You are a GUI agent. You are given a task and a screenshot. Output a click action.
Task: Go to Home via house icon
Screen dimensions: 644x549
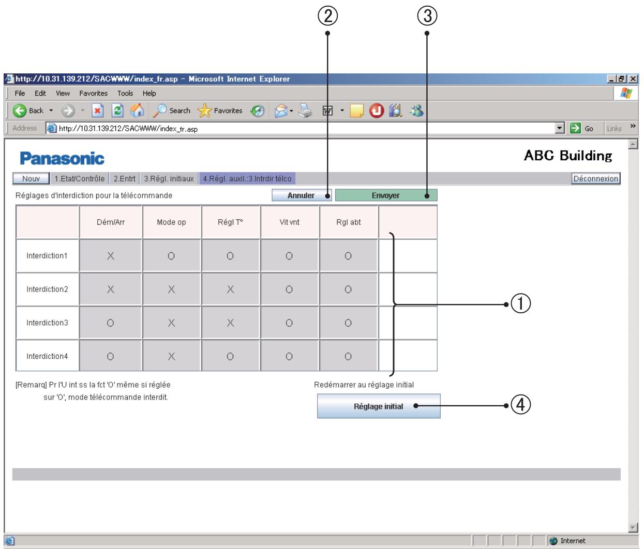136,111
